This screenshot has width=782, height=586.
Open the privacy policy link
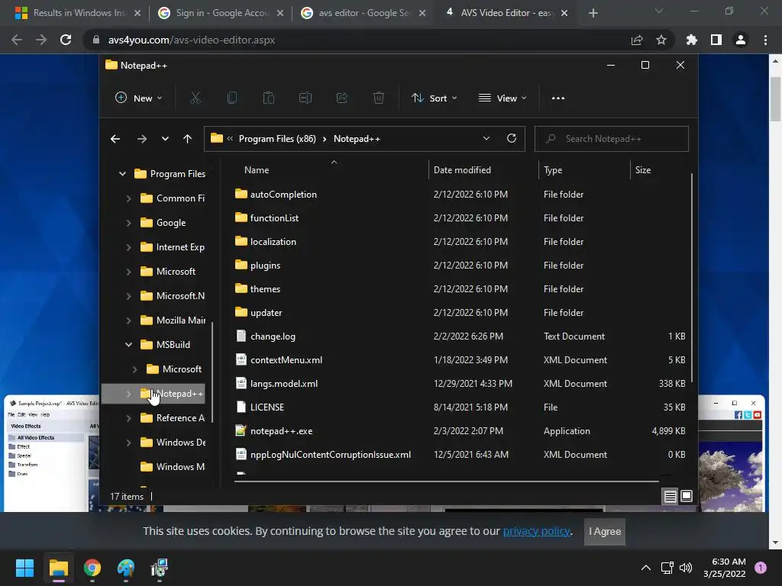536,531
